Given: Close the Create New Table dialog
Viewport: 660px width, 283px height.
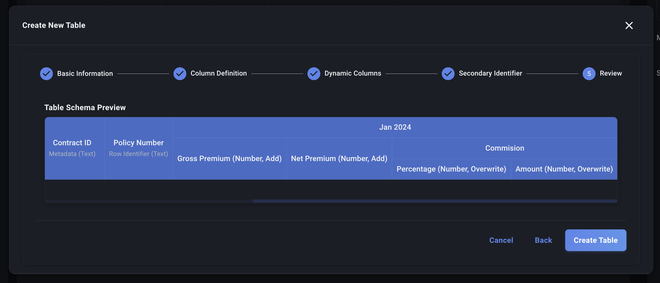Looking at the screenshot, I should pos(629,25).
